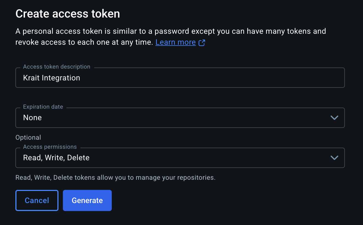Open the external link icon beside Learn more
Screen dimensions: 363x225
coord(202,43)
